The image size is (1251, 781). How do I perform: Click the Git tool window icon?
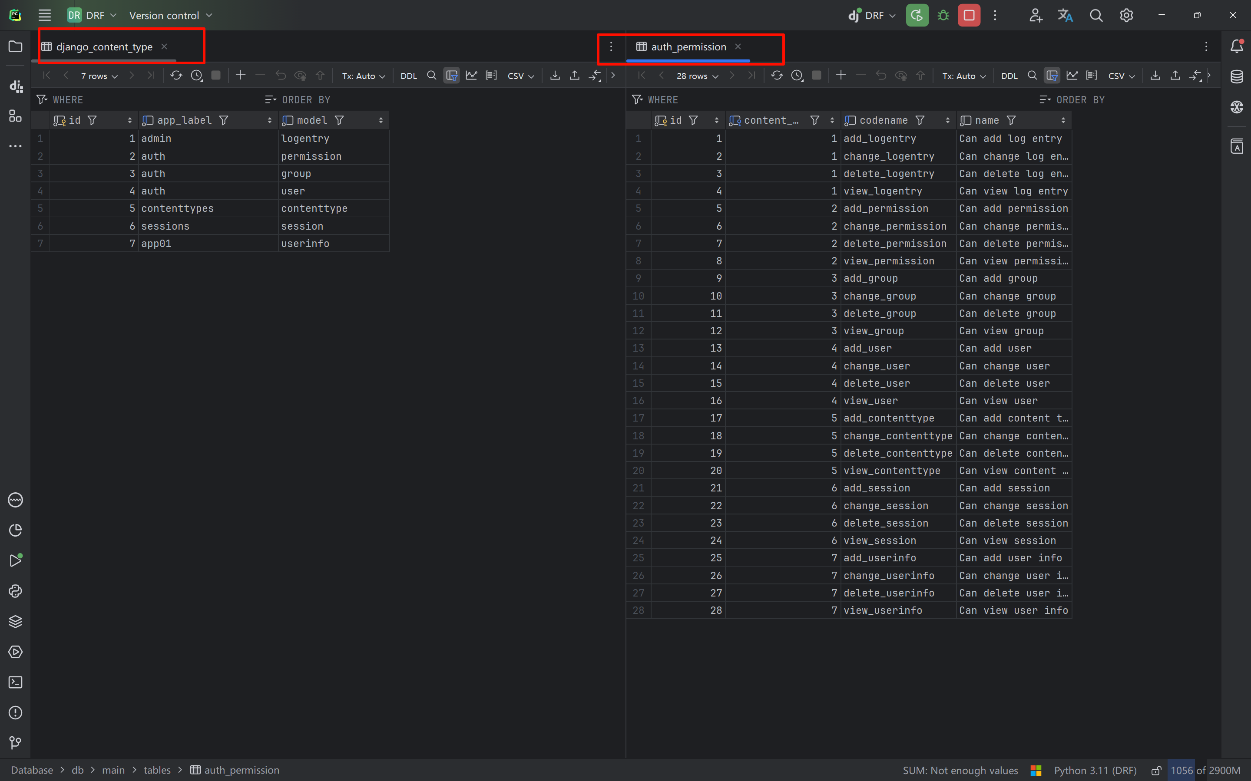(x=15, y=742)
